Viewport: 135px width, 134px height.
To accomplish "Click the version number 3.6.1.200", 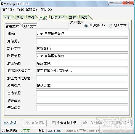I will click(x=55, y=131).
